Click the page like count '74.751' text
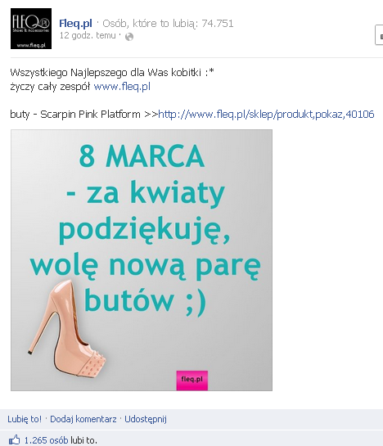383x446 pixels. point(218,24)
